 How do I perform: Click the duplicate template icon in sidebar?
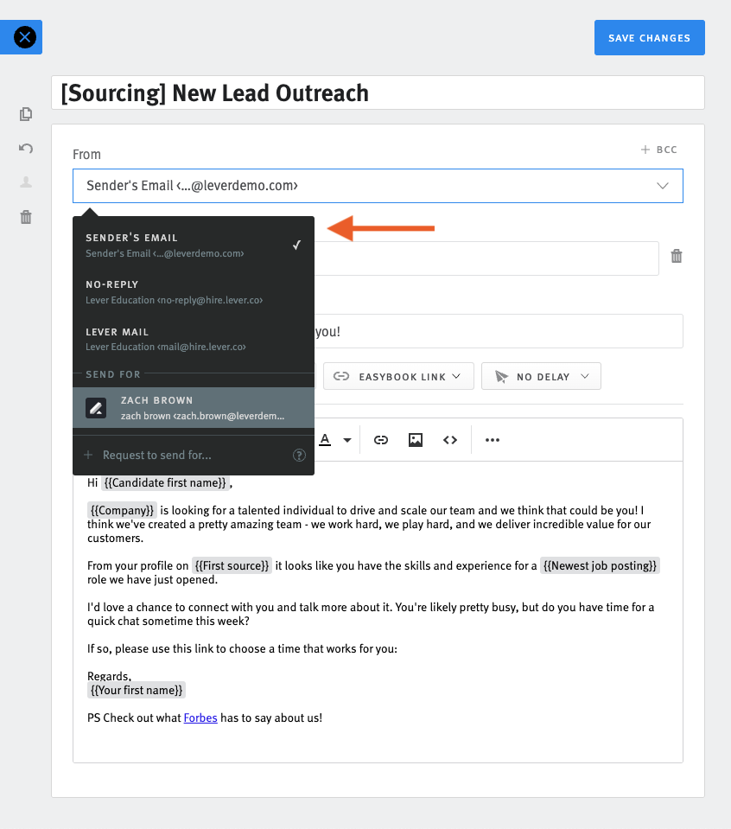coord(25,114)
